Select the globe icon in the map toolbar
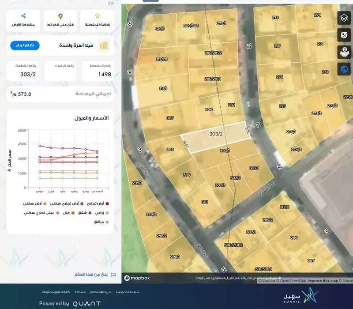Viewport: 353px width, 309px height. pyautogui.click(x=343, y=68)
